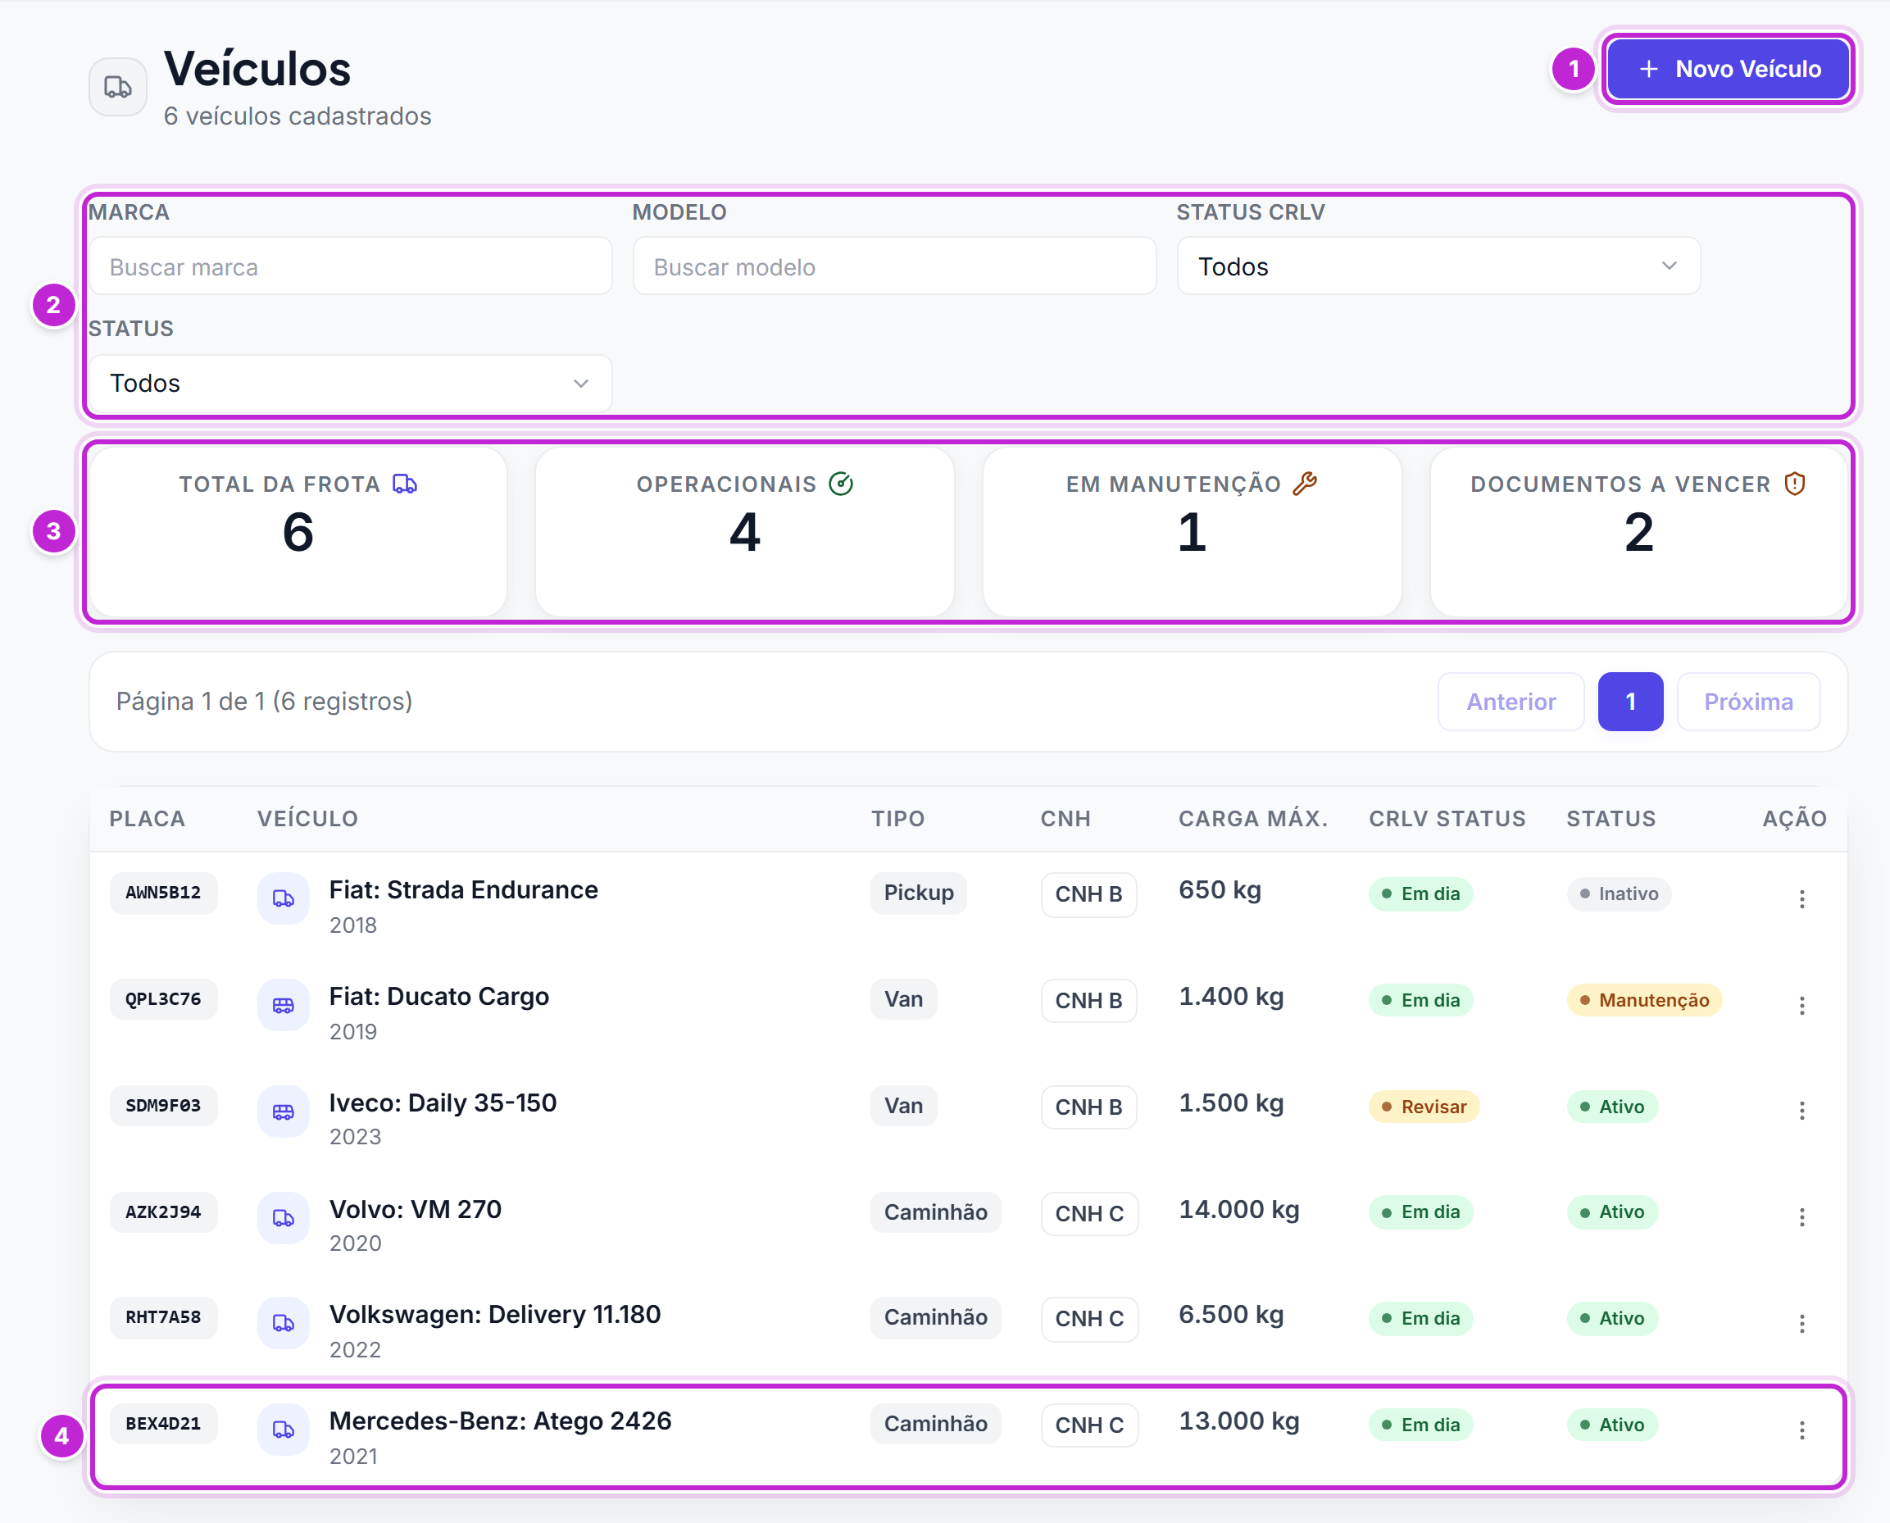The image size is (1890, 1523).
Task: Click the truck icon beside Veículos title
Action: pos(117,87)
